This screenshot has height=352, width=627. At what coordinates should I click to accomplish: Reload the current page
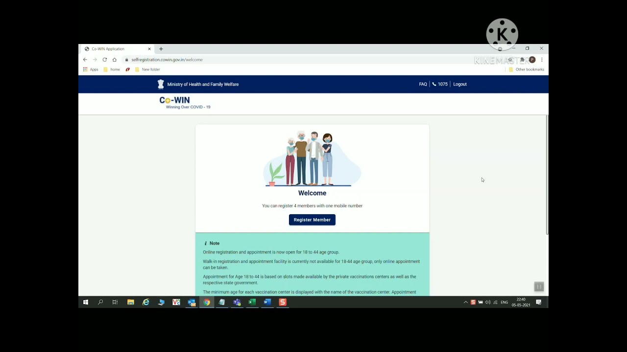105,60
